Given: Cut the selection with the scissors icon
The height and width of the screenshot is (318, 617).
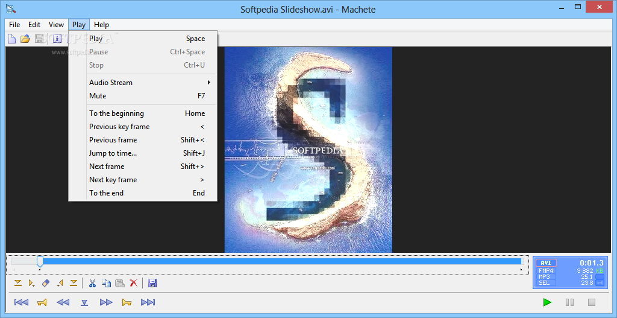Looking at the screenshot, I should click(x=92, y=283).
